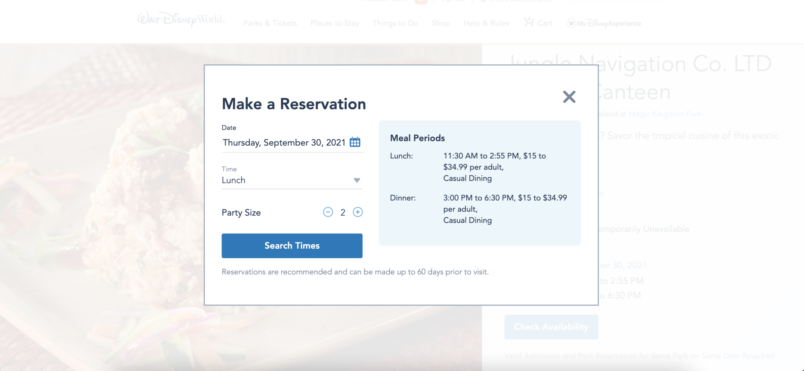This screenshot has height=371, width=804.
Task: Click the party size number 2
Action: click(343, 213)
